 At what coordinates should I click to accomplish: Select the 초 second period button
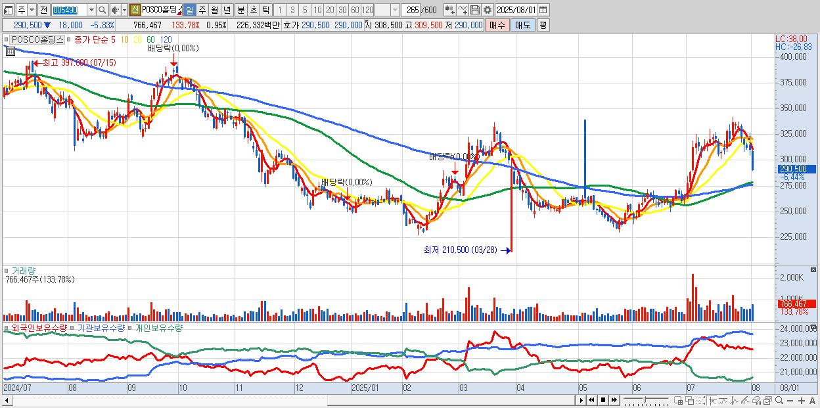(x=253, y=10)
